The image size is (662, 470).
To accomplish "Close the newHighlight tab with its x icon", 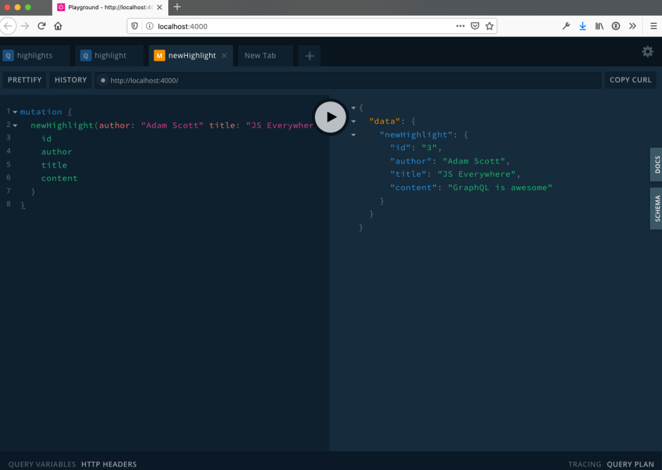I will [224, 56].
